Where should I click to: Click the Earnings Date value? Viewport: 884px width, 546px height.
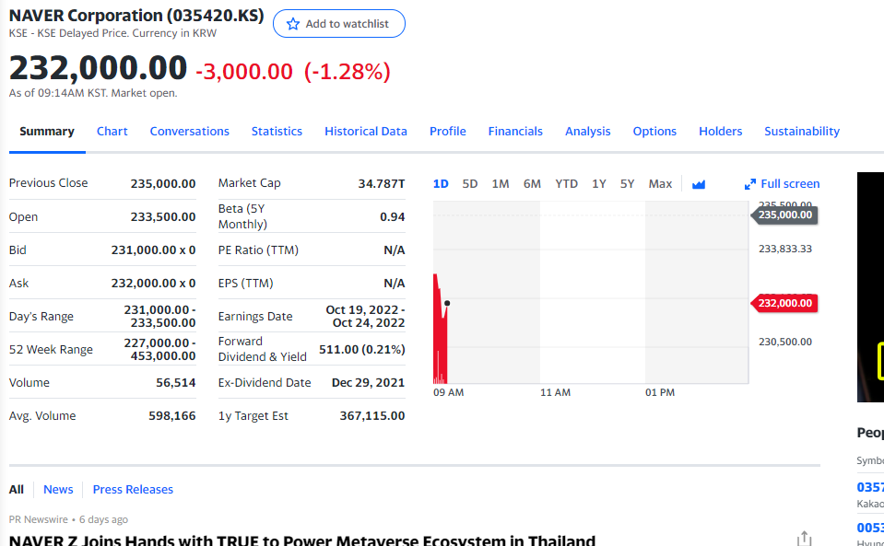[x=365, y=317]
